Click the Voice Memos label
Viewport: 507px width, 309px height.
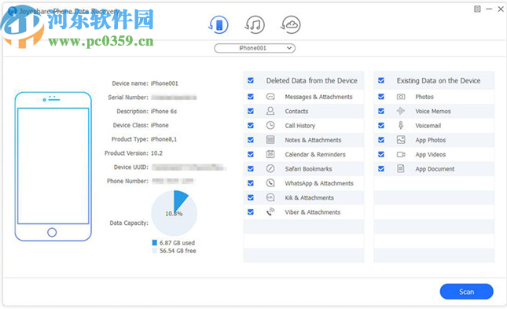coord(433,112)
